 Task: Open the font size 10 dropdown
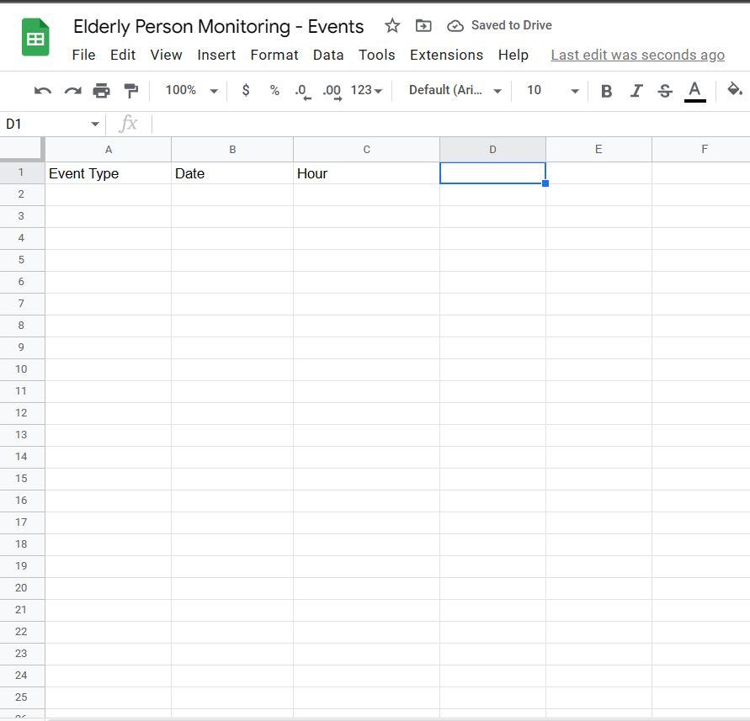(552, 90)
